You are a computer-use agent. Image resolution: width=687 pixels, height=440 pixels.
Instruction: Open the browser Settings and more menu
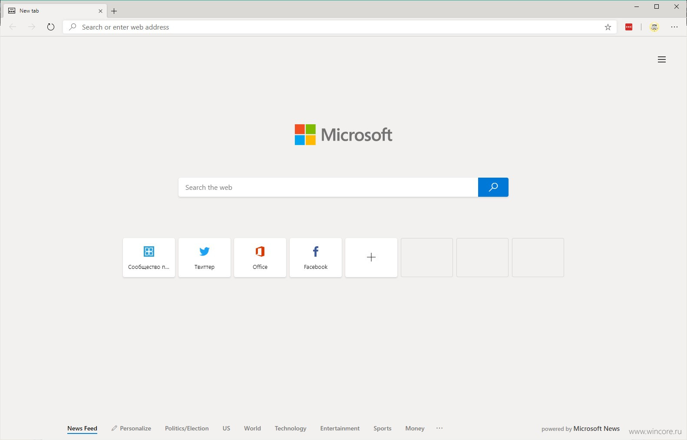[674, 27]
